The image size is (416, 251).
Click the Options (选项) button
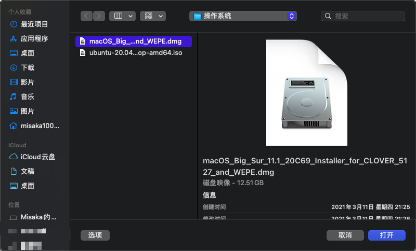[95, 235]
